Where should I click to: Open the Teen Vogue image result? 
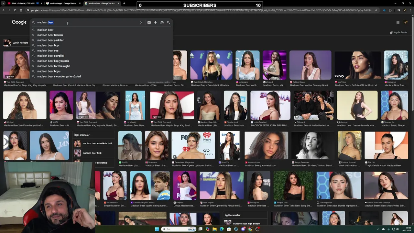(x=222, y=185)
